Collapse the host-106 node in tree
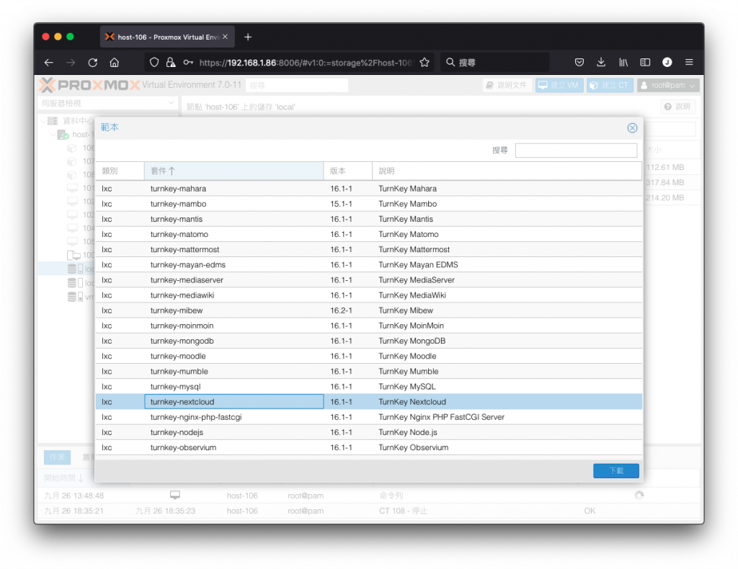 (x=53, y=135)
